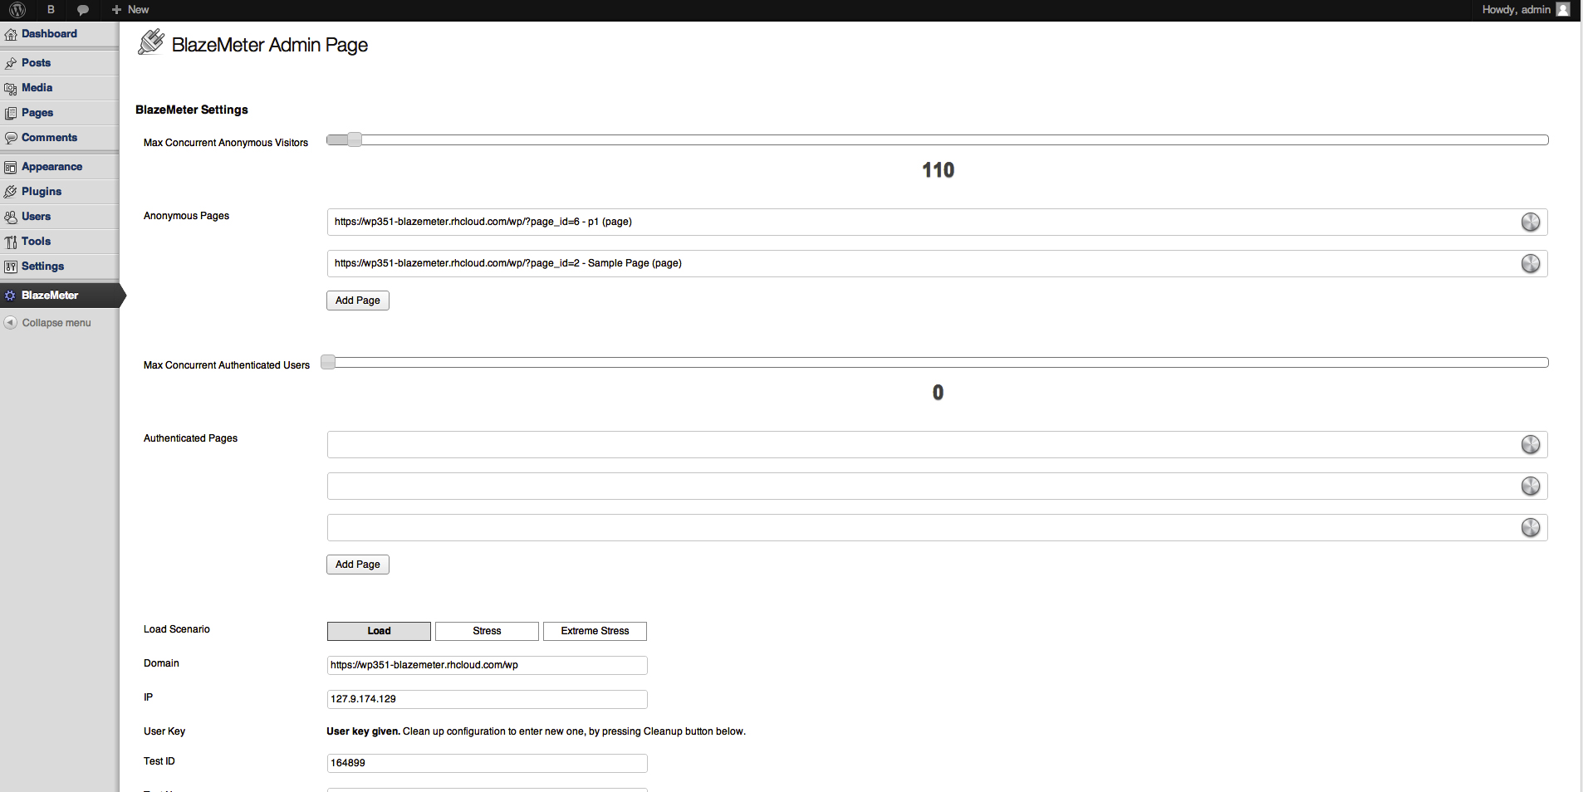1583x792 pixels.
Task: Open the admin user avatar
Action: [1563, 10]
